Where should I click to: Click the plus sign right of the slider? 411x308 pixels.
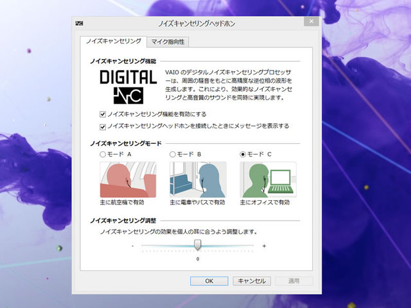tap(264, 246)
